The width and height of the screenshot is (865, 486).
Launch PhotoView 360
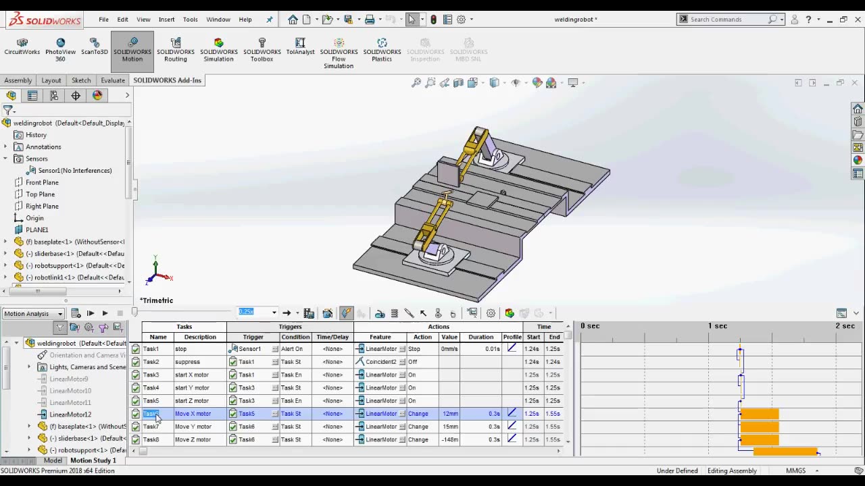pos(60,51)
